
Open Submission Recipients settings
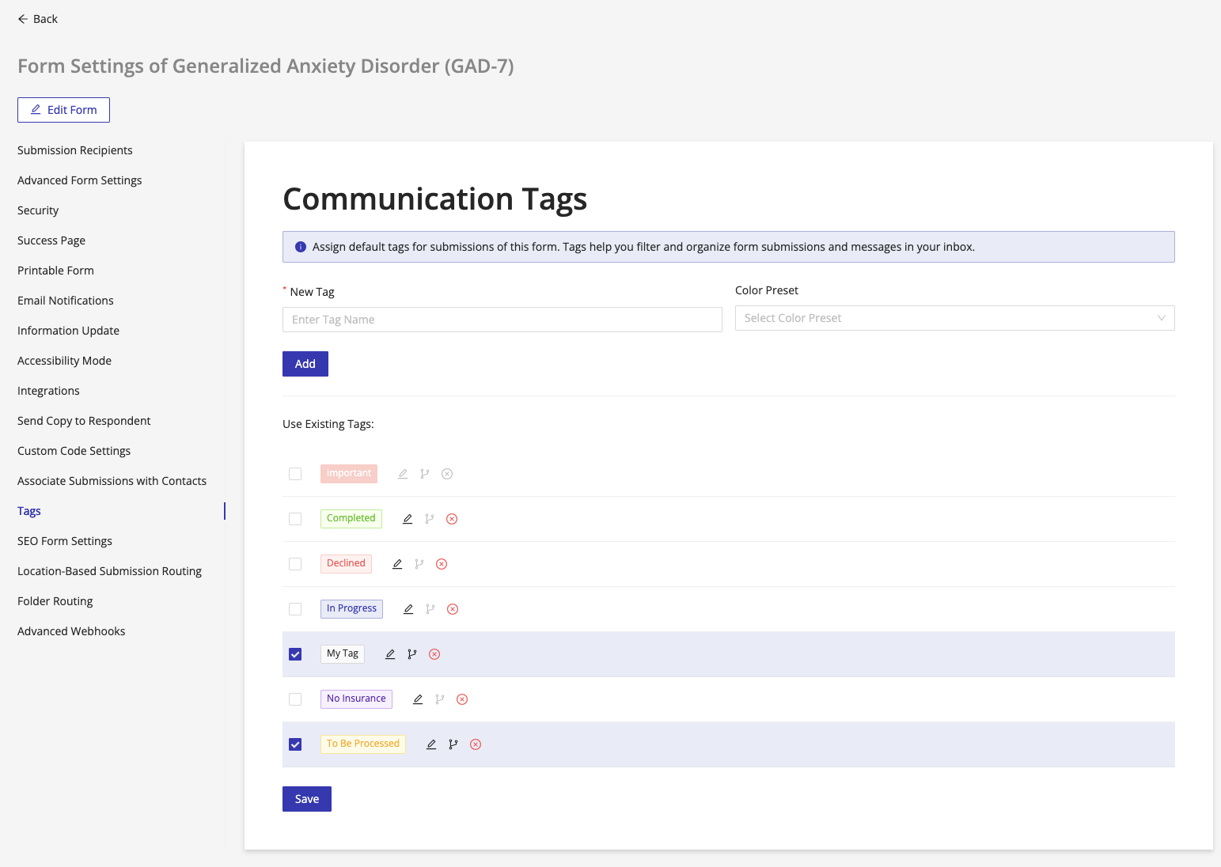coord(75,150)
